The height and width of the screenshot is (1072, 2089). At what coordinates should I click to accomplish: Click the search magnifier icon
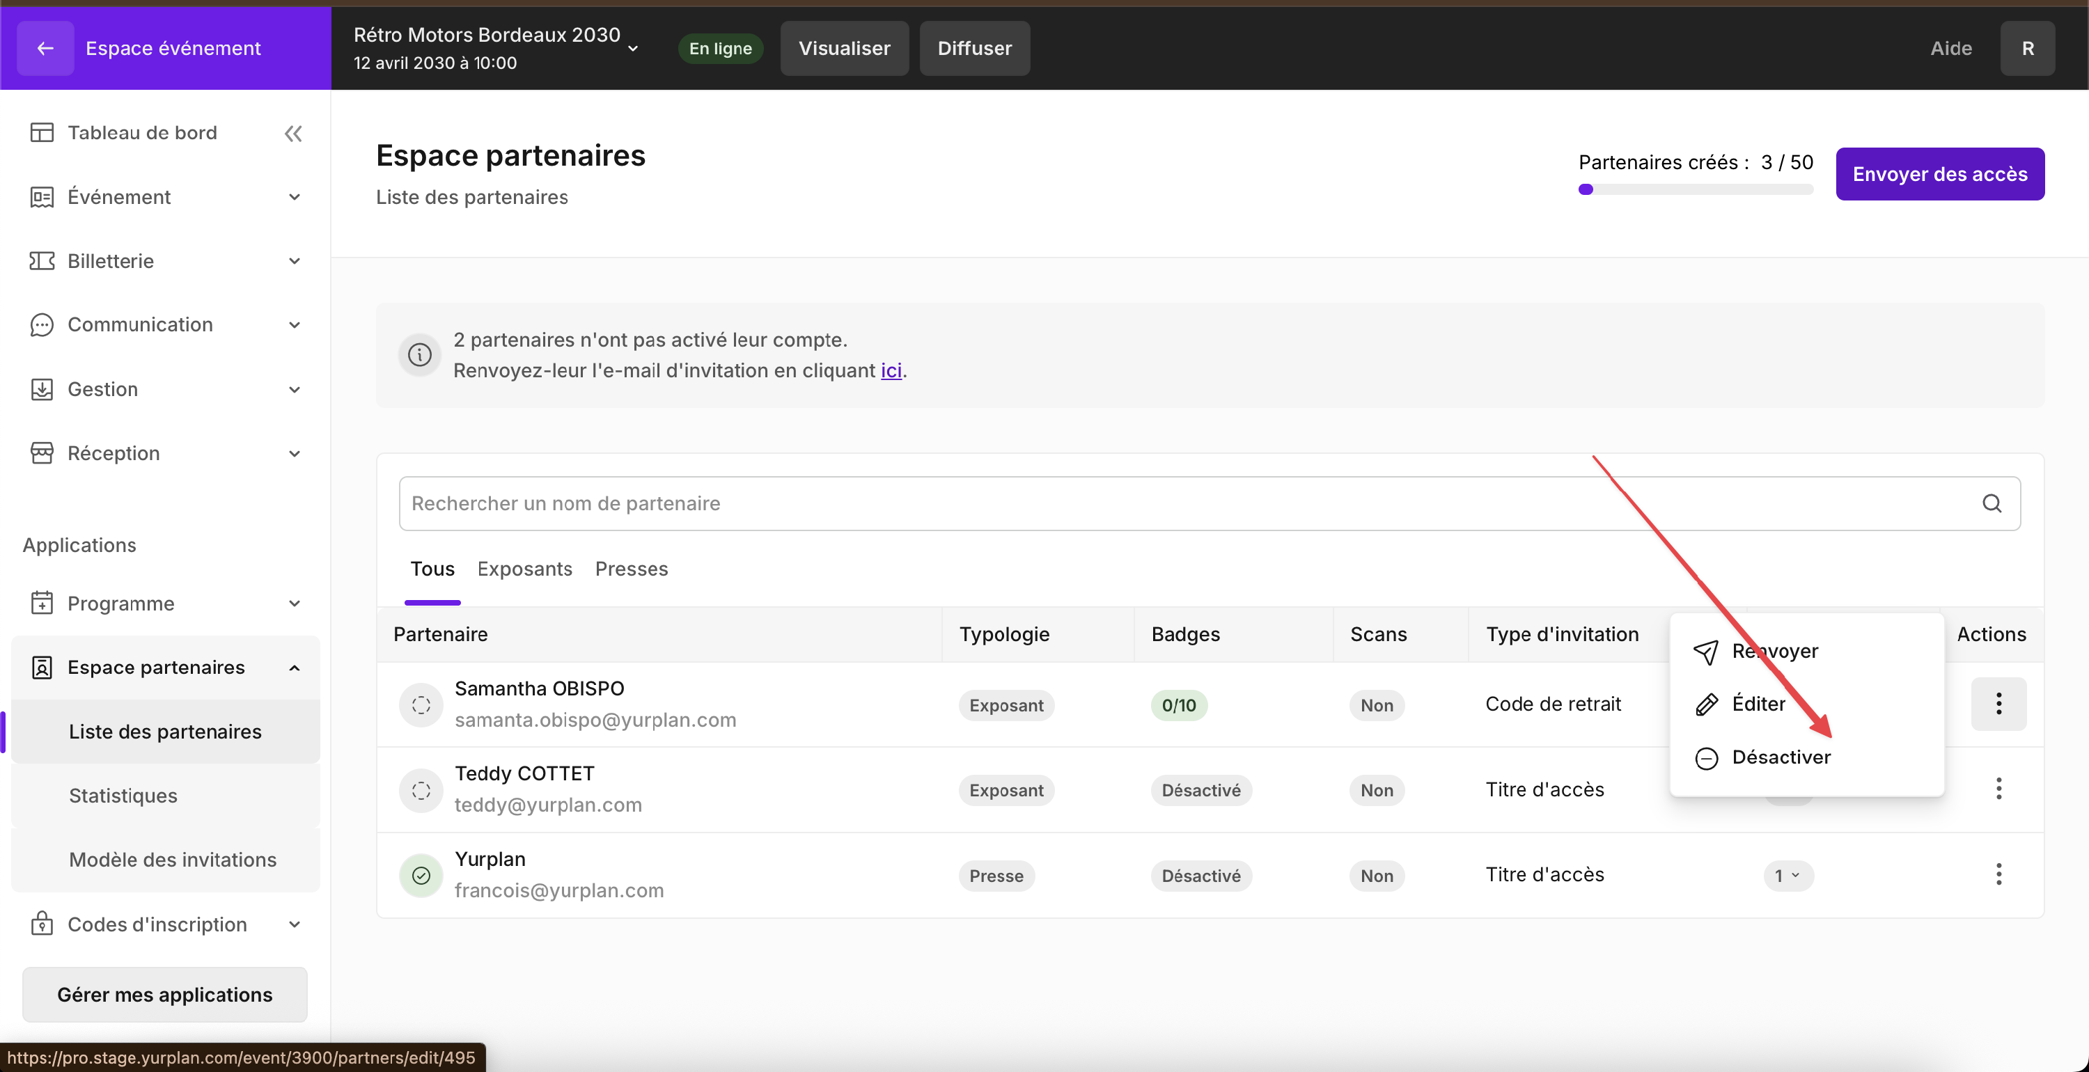coord(1992,503)
